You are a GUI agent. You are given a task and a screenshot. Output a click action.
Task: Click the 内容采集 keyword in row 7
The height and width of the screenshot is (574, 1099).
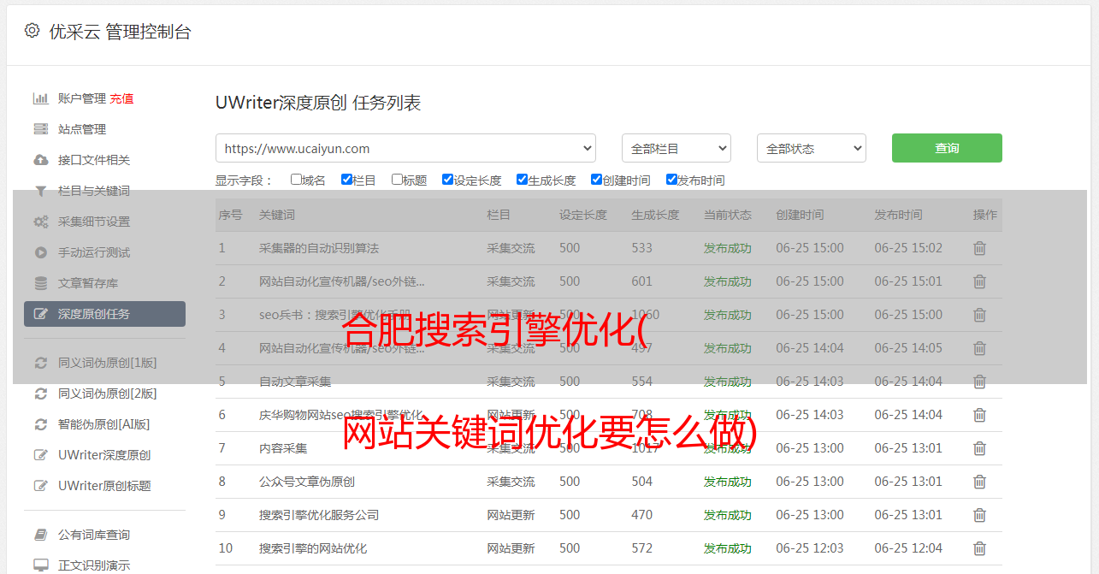(283, 448)
